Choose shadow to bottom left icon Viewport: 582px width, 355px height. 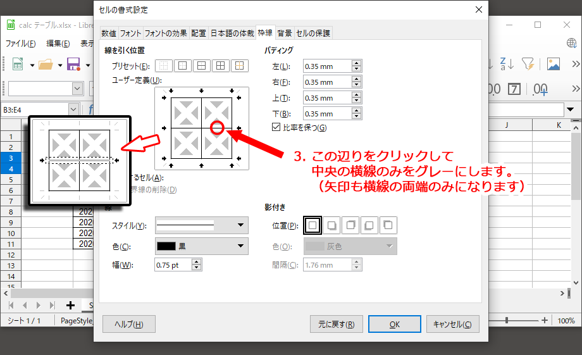[369, 225]
